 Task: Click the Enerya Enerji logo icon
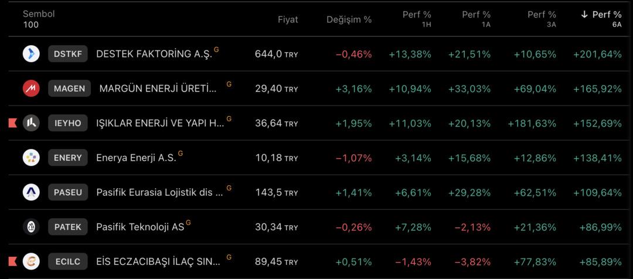click(31, 158)
